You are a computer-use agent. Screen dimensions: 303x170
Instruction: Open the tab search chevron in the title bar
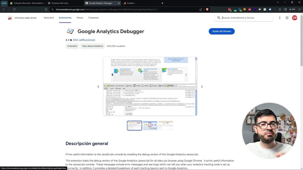tap(278, 2)
